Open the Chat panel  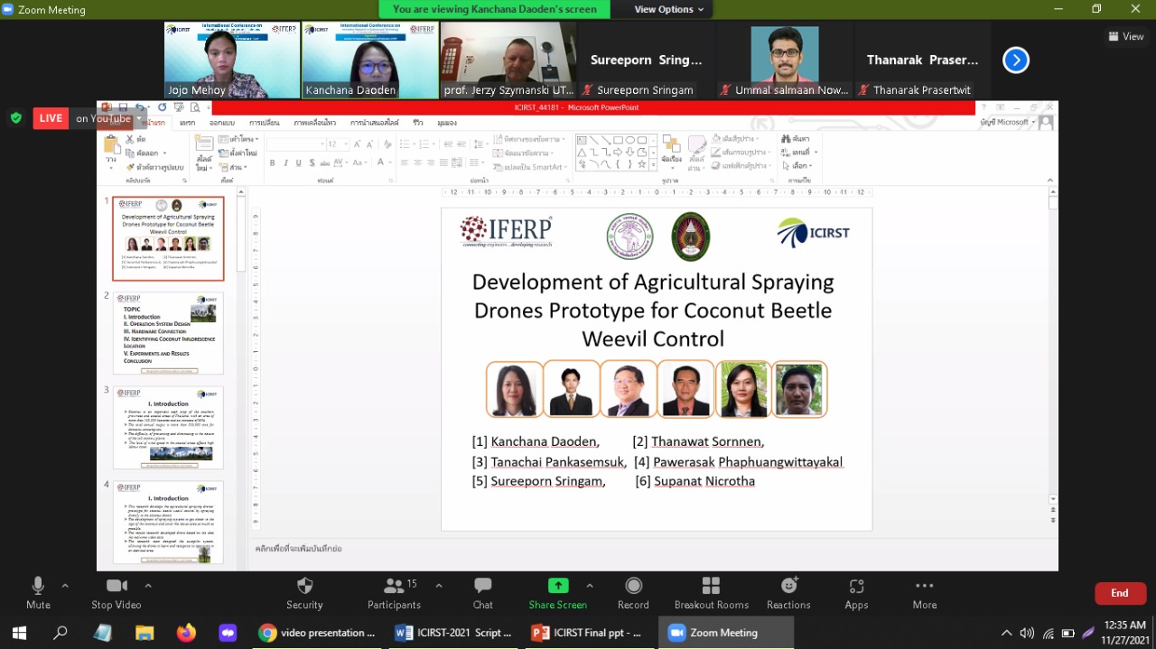pos(483,593)
